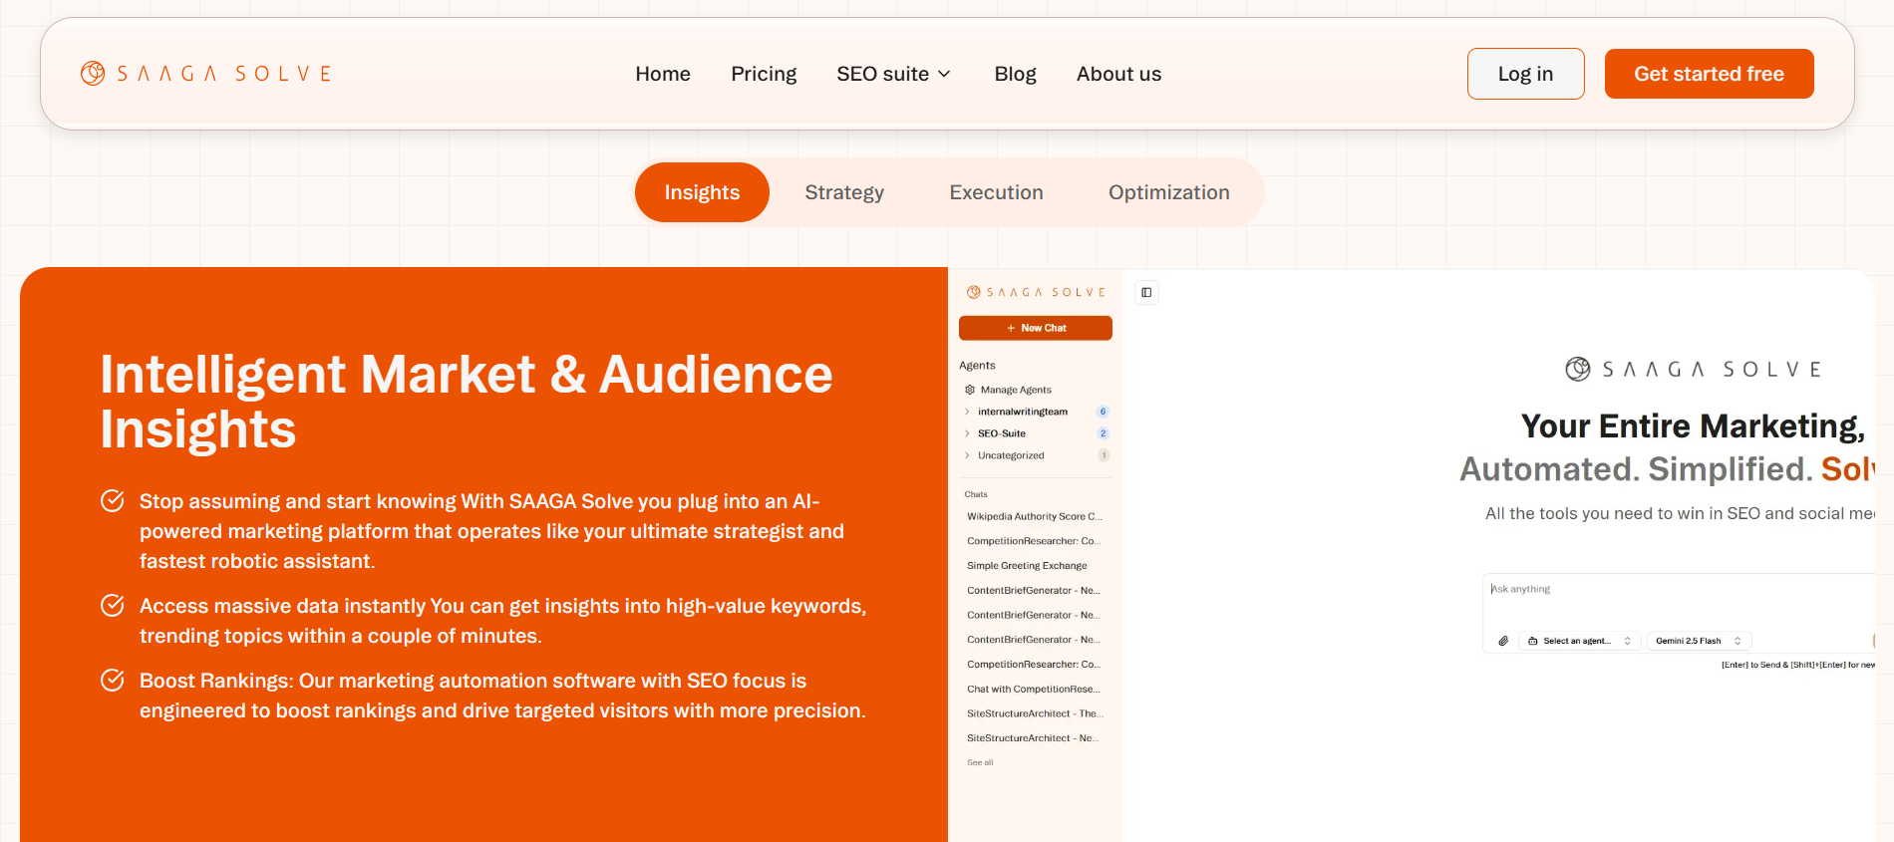Screen dimensions: 1894x842
Task: Click See all under the Chats list
Action: point(980,762)
